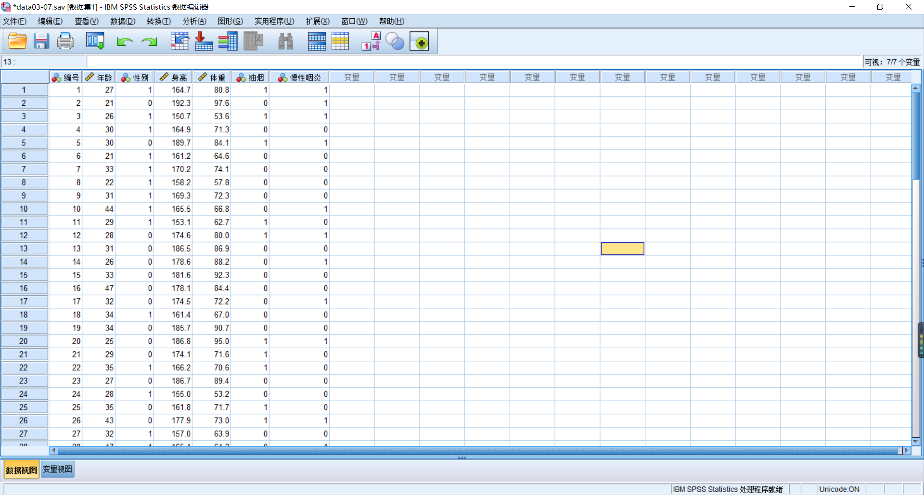Select the 抽烟 column header
Screen dimensions: 924x495
[x=250, y=77]
